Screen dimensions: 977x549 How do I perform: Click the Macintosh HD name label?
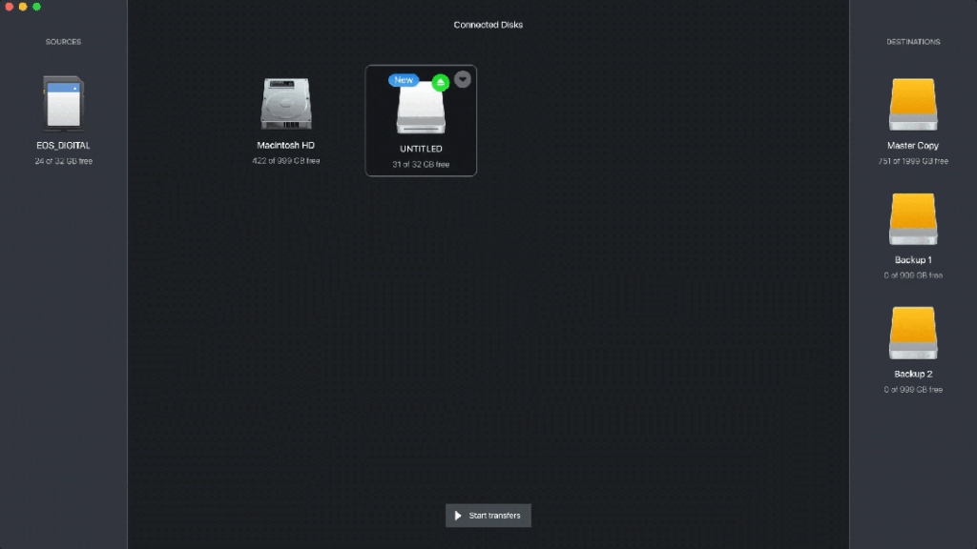pyautogui.click(x=285, y=146)
